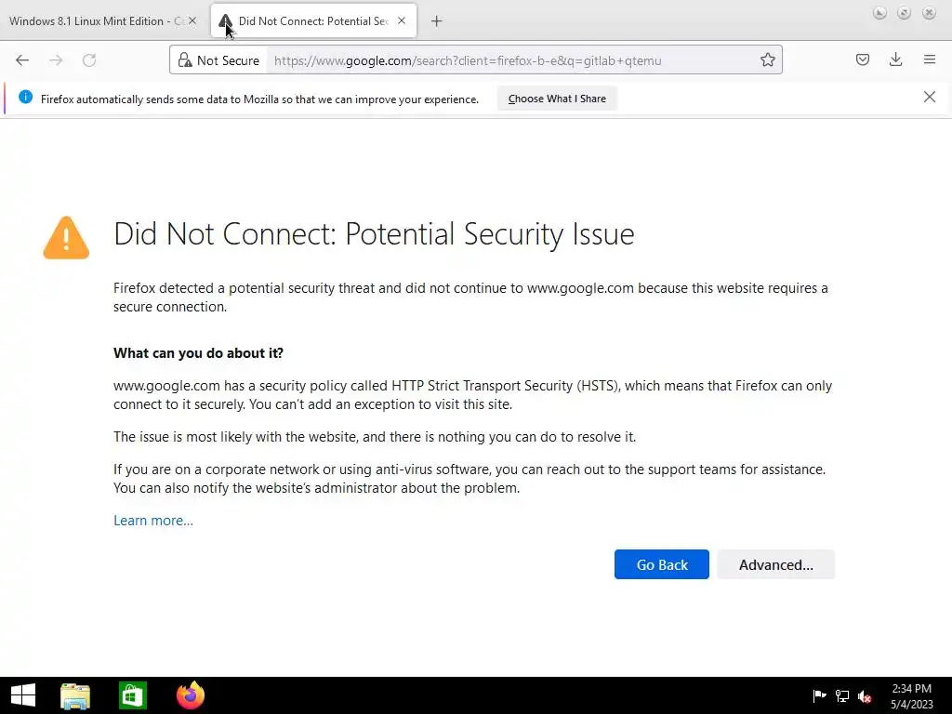The height and width of the screenshot is (714, 952).
Task: Click the Not Secure lock icon
Action: pyautogui.click(x=185, y=60)
